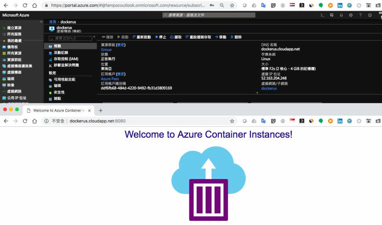
Task: Open 建立資源 in Azure sidebar
Action: point(14,28)
